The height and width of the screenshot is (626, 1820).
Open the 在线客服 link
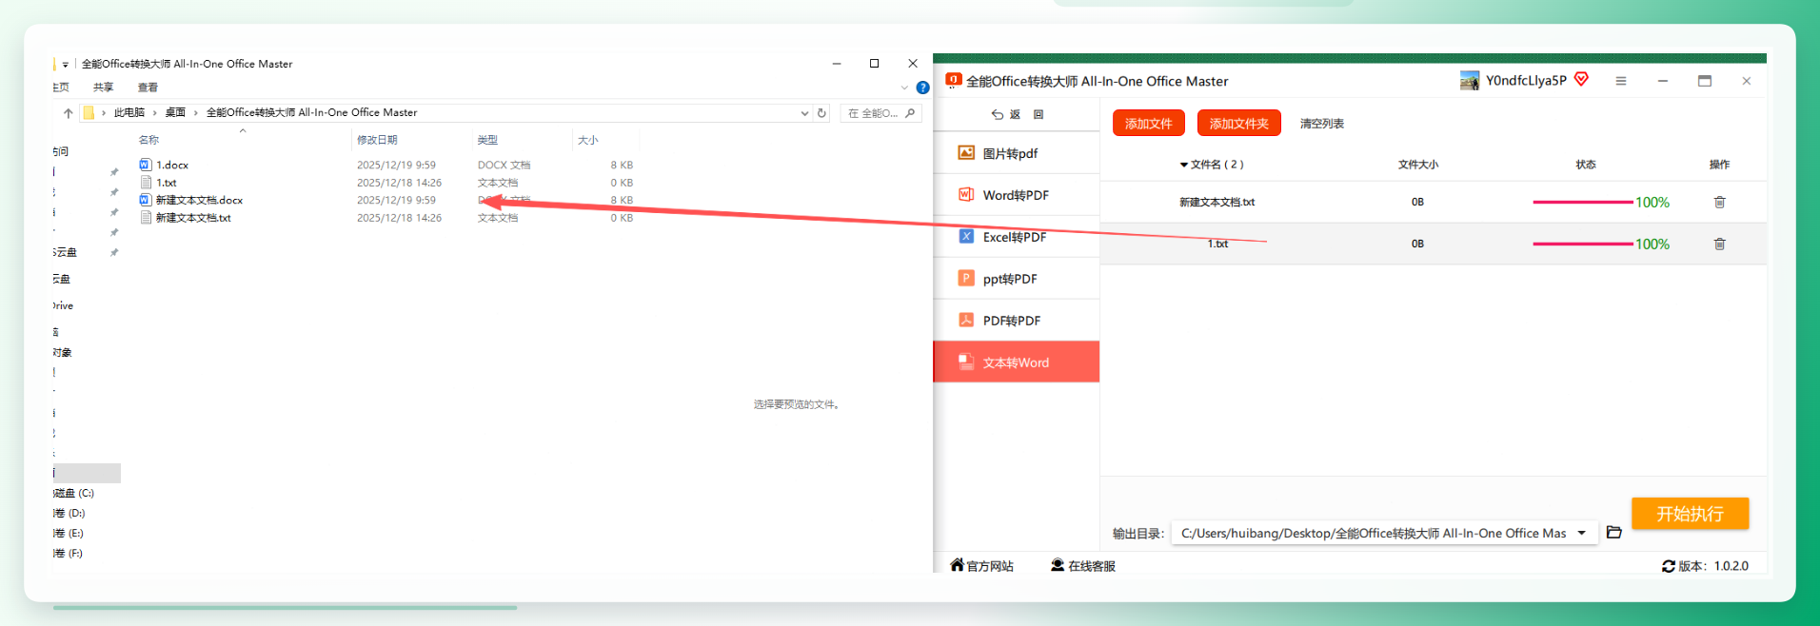pos(1083,566)
